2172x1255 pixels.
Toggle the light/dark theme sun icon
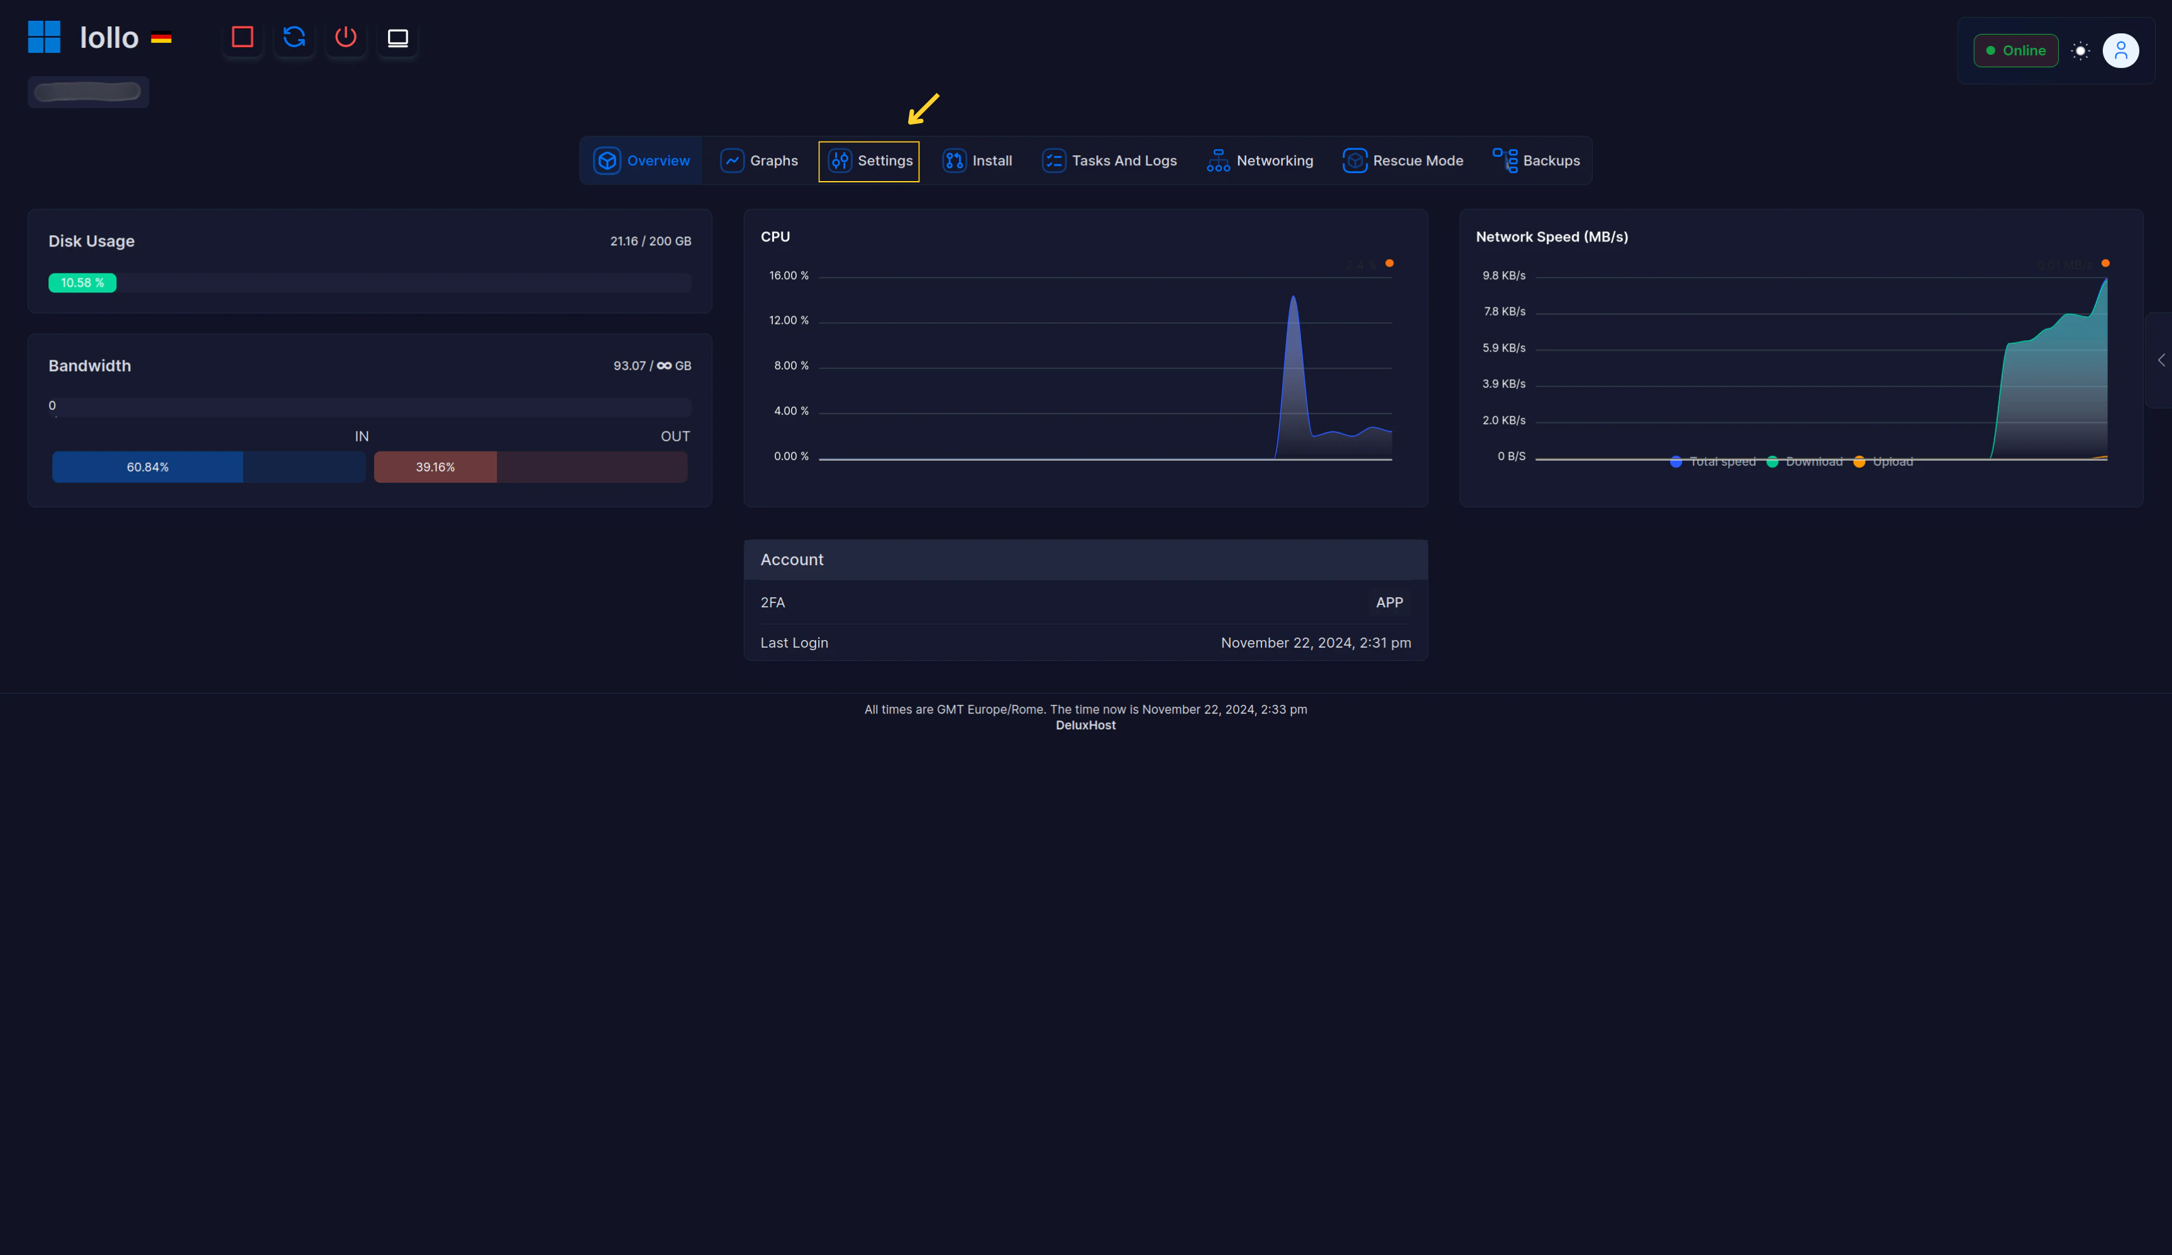[2080, 51]
